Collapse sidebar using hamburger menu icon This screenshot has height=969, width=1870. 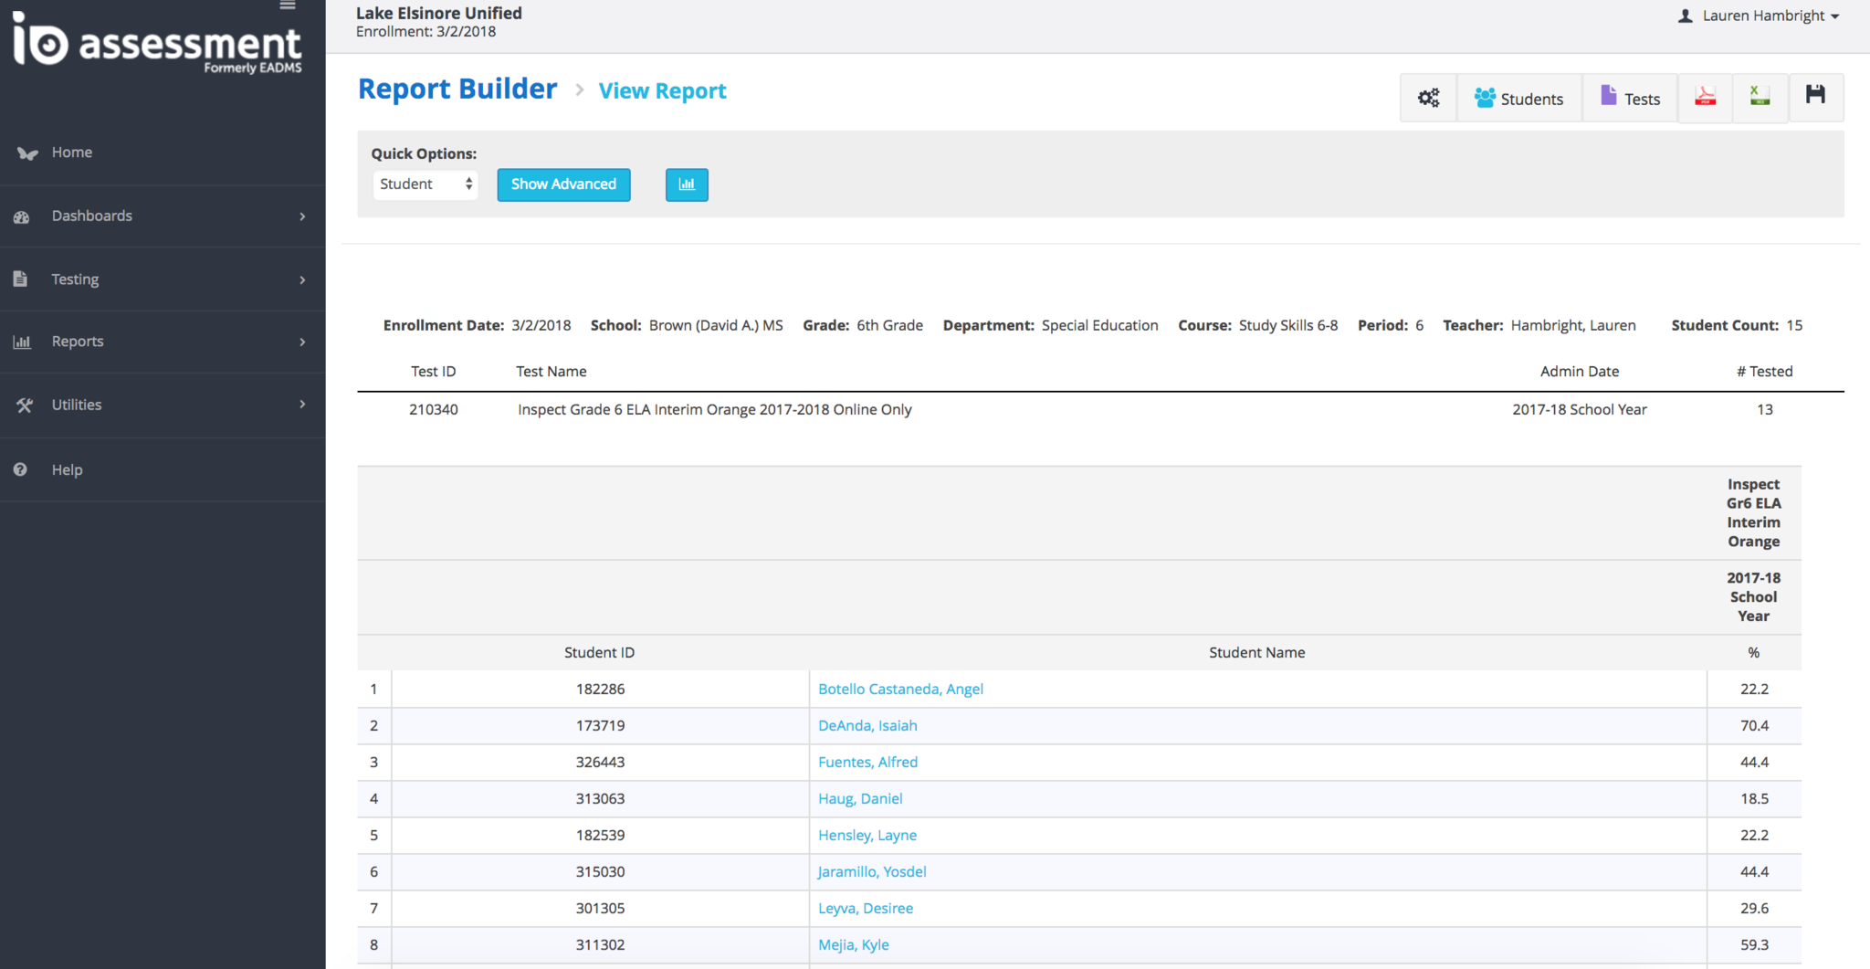click(288, 6)
